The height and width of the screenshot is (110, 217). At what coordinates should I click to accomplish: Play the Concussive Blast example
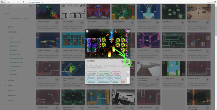[x=207, y=51]
